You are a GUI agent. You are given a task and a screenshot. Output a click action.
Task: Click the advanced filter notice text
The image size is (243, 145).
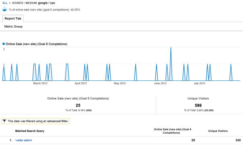coord(38,121)
